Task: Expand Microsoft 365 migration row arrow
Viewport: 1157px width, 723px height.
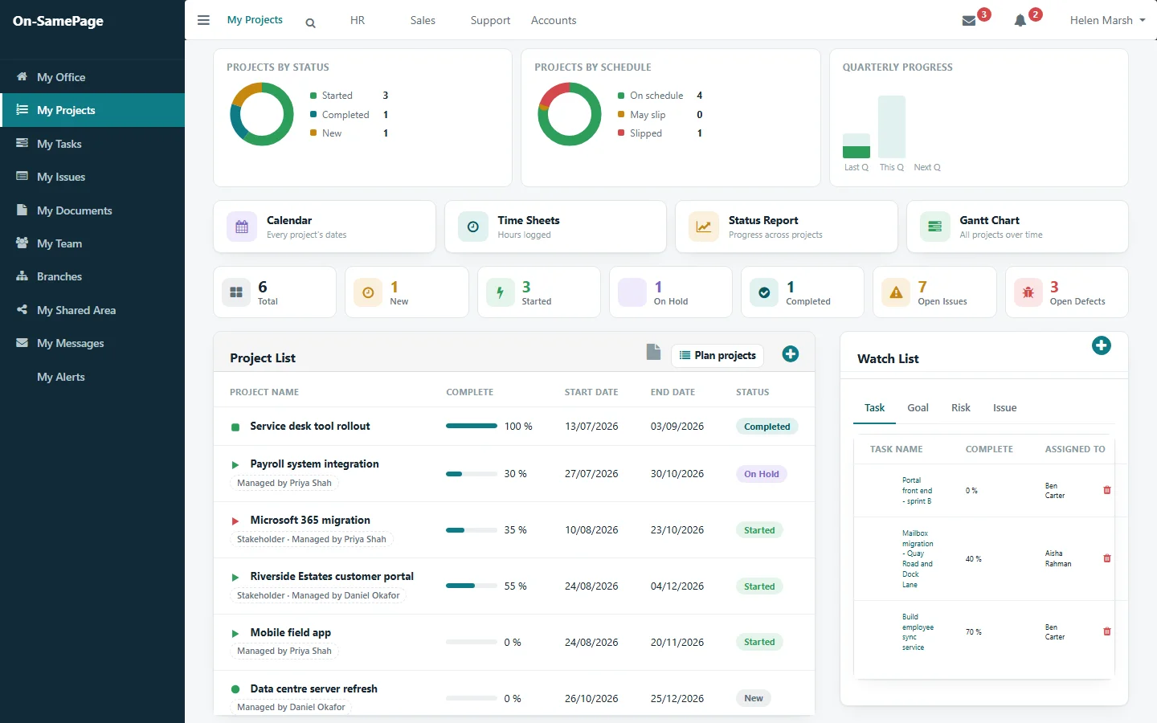Action: click(x=235, y=521)
